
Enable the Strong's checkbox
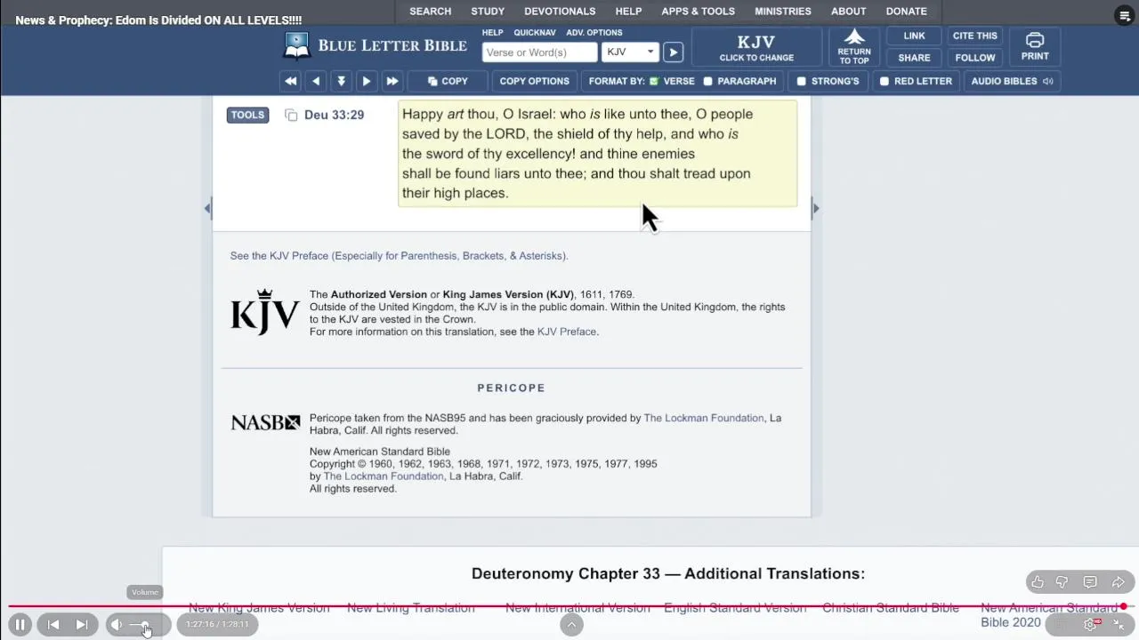(802, 81)
